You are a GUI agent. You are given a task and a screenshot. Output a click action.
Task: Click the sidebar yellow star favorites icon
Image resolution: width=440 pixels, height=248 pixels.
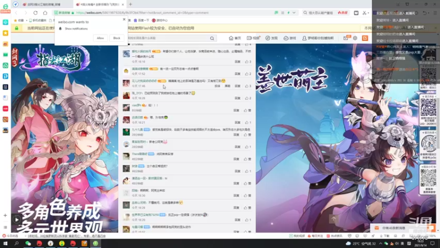(5, 33)
